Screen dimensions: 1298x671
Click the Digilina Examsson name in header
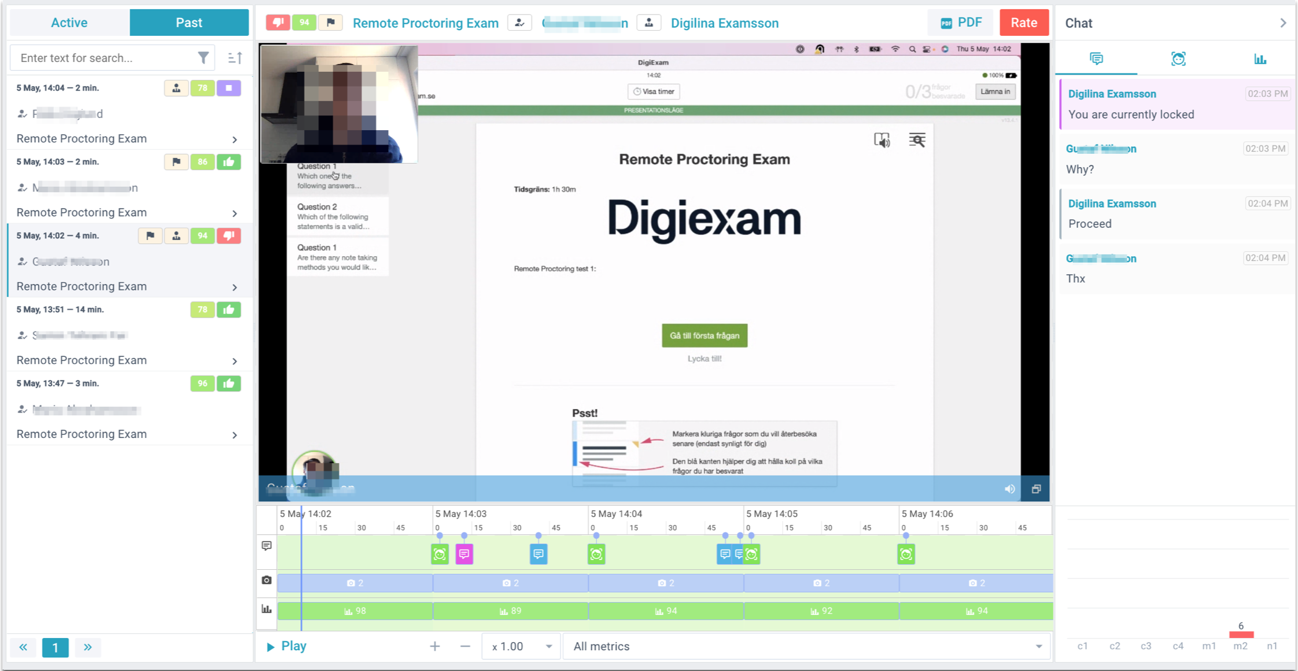coord(725,23)
